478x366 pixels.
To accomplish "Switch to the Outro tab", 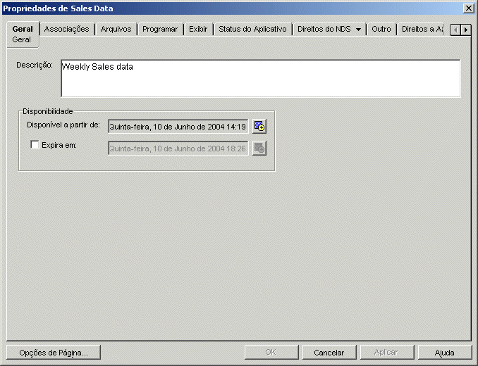I will [381, 29].
